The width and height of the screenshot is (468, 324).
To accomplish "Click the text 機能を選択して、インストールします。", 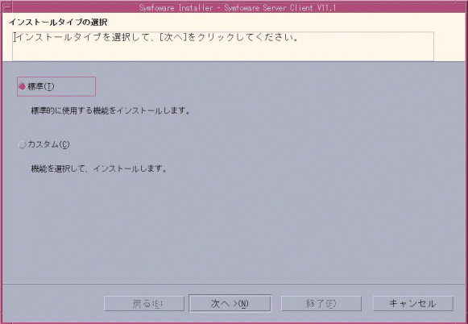I will 98,168.
